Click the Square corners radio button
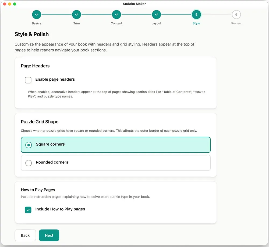The height and width of the screenshot is (247, 269). [x=29, y=145]
